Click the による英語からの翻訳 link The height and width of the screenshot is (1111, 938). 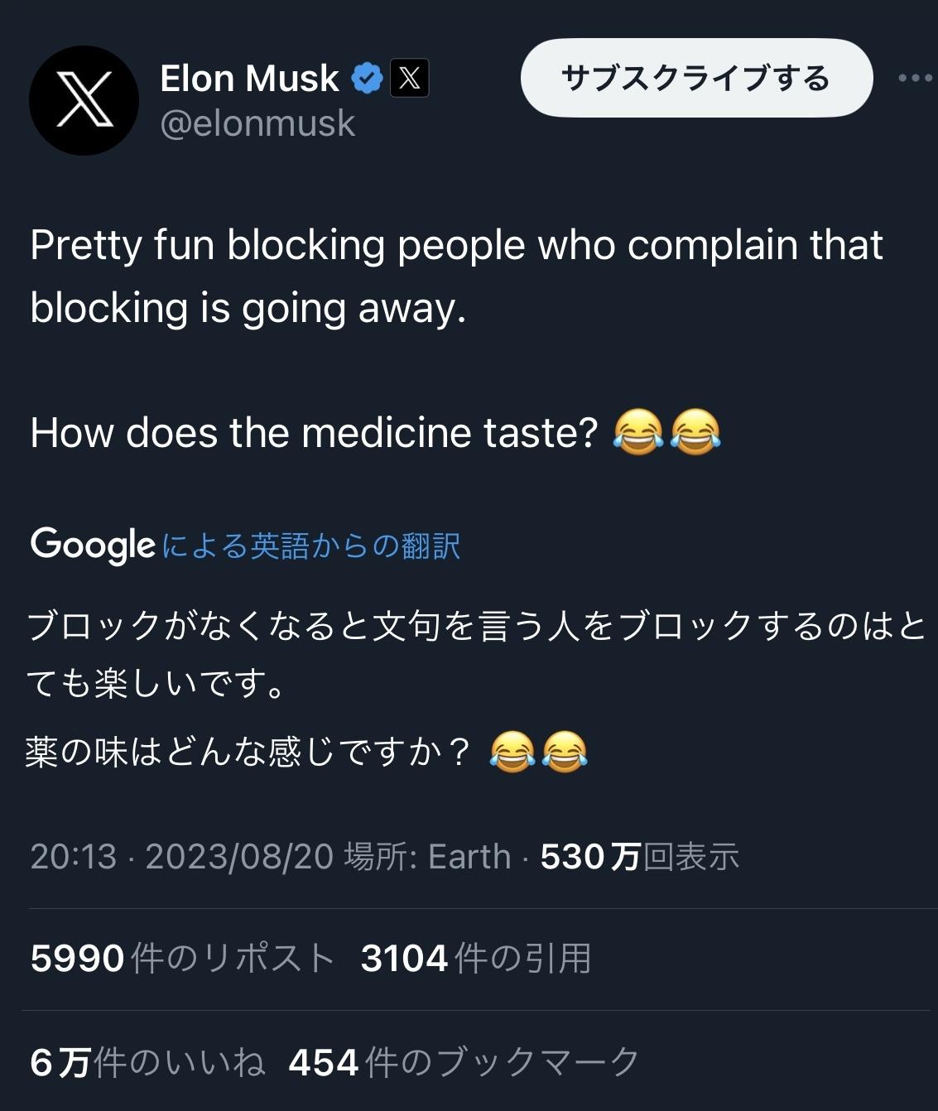(x=311, y=546)
